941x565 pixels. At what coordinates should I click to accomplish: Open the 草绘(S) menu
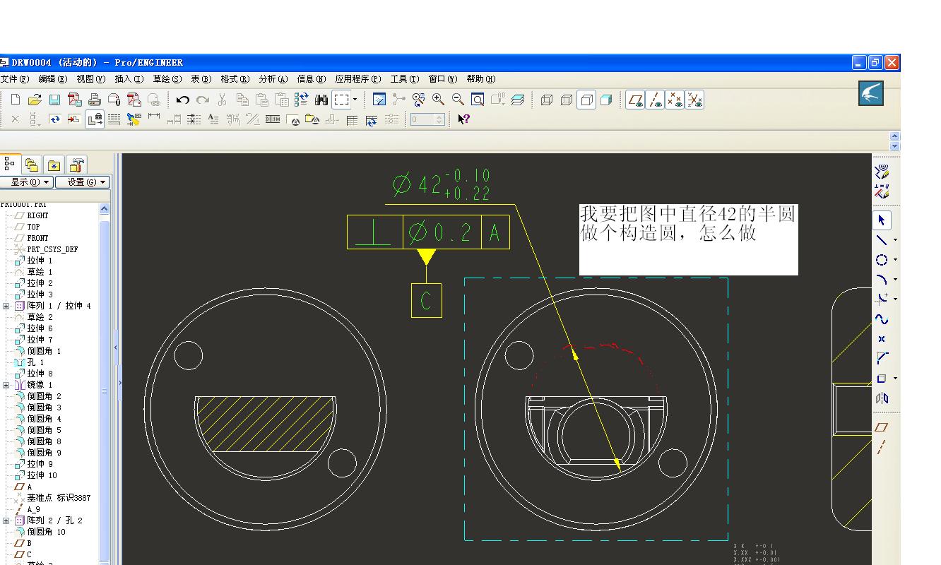[167, 79]
